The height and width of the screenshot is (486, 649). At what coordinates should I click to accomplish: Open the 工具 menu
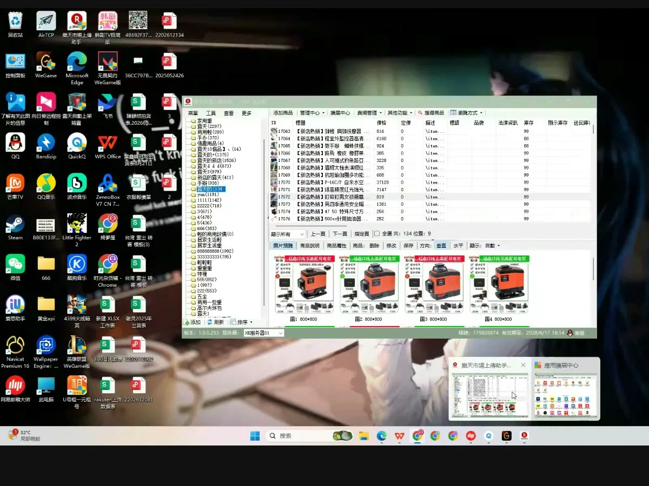211,113
